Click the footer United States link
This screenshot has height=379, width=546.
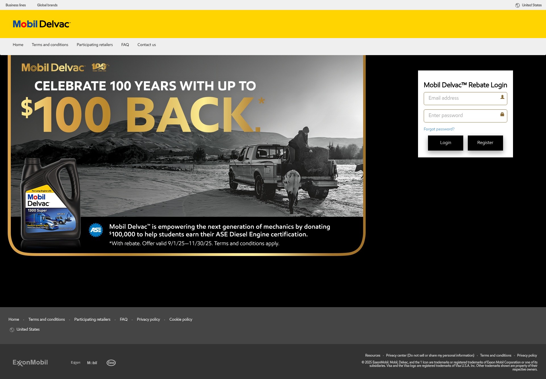pyautogui.click(x=28, y=329)
